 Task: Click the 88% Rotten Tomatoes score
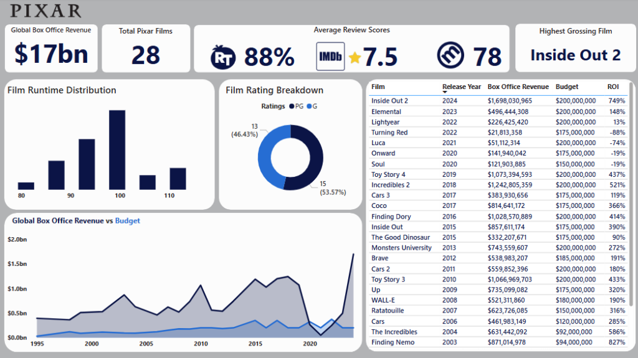pyautogui.click(x=269, y=57)
